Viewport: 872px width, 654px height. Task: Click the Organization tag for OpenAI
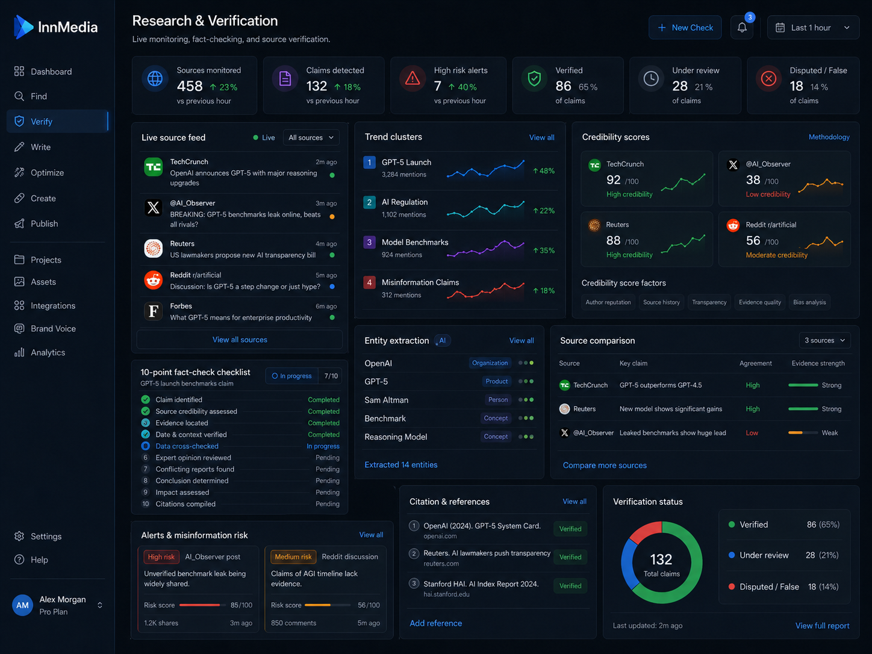(490, 363)
